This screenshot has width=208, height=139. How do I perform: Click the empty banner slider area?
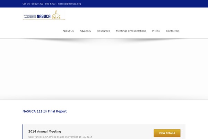(x=104, y=69)
